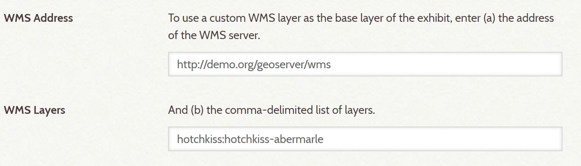Click the WMS Layers input field
The width and height of the screenshot is (581, 166).
(x=365, y=139)
